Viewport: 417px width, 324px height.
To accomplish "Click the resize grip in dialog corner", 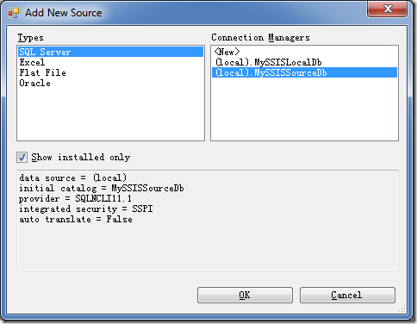I will 402,308.
